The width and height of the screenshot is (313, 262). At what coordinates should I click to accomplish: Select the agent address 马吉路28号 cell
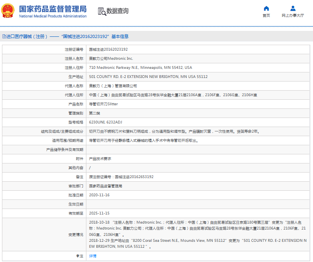click(173, 95)
